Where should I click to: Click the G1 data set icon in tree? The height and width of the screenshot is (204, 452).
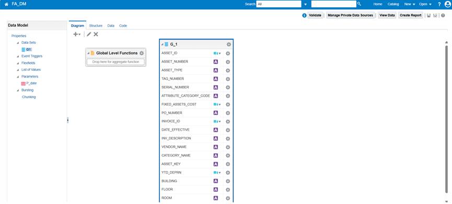point(24,49)
